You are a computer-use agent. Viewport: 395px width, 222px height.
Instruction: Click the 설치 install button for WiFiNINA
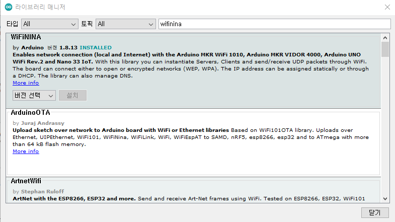72,96
